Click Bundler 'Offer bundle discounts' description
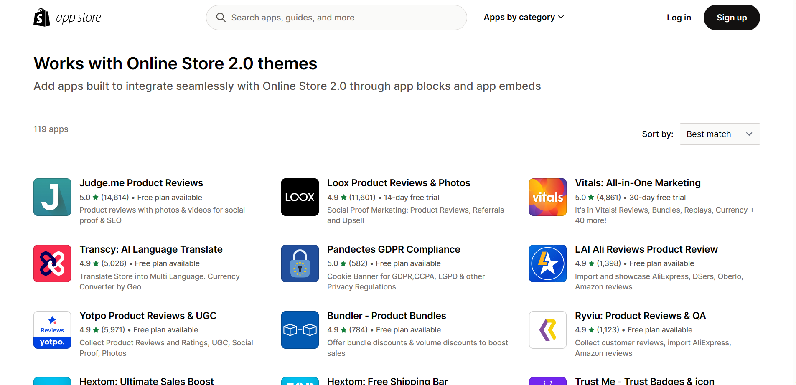This screenshot has height=385, width=796. [x=417, y=348]
